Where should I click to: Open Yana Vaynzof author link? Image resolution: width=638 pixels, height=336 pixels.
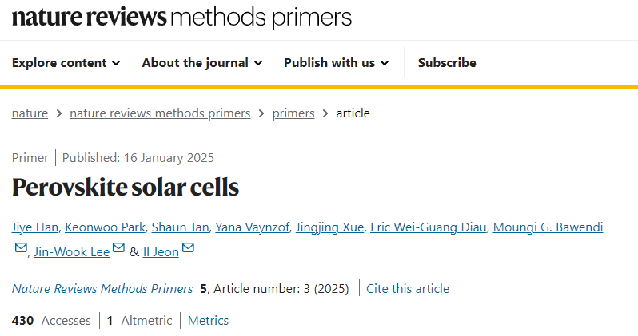(253, 227)
